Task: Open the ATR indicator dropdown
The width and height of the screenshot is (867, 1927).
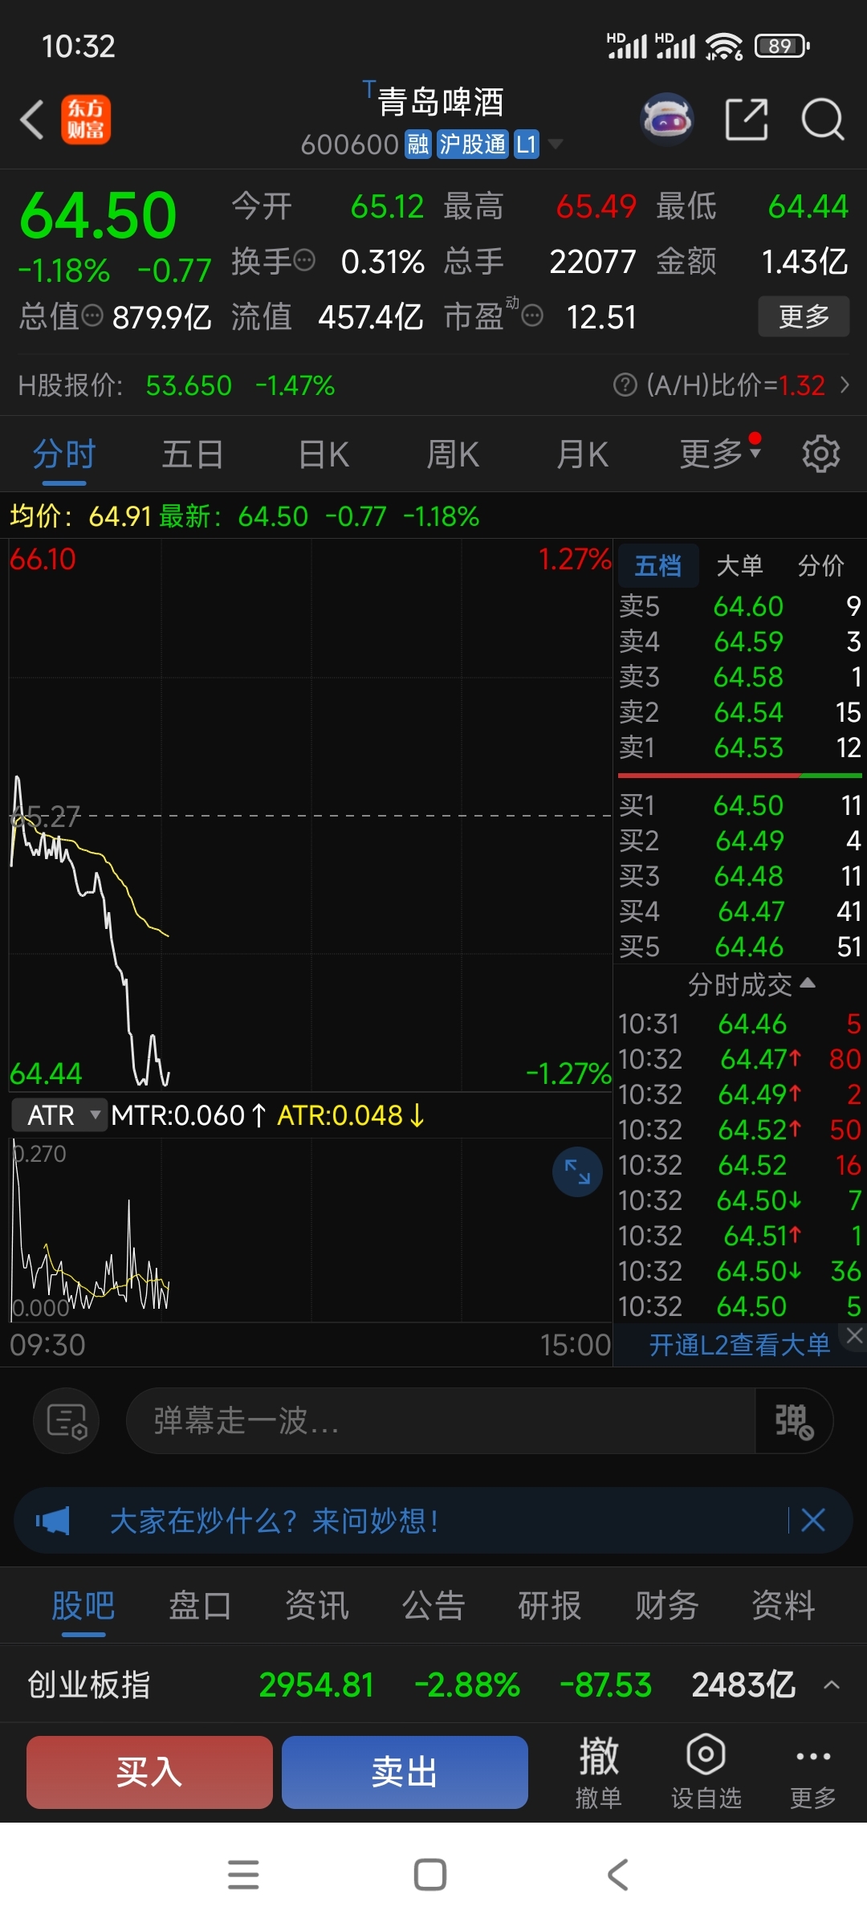Action: coord(59,1115)
